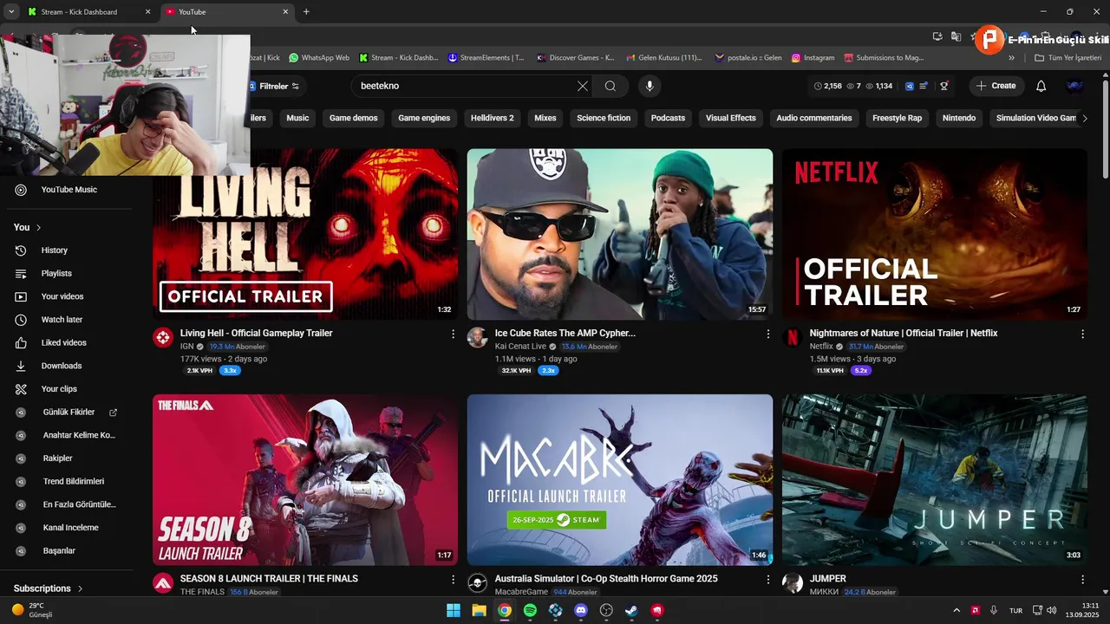Show more bookmarks with double chevron

coord(1011,58)
